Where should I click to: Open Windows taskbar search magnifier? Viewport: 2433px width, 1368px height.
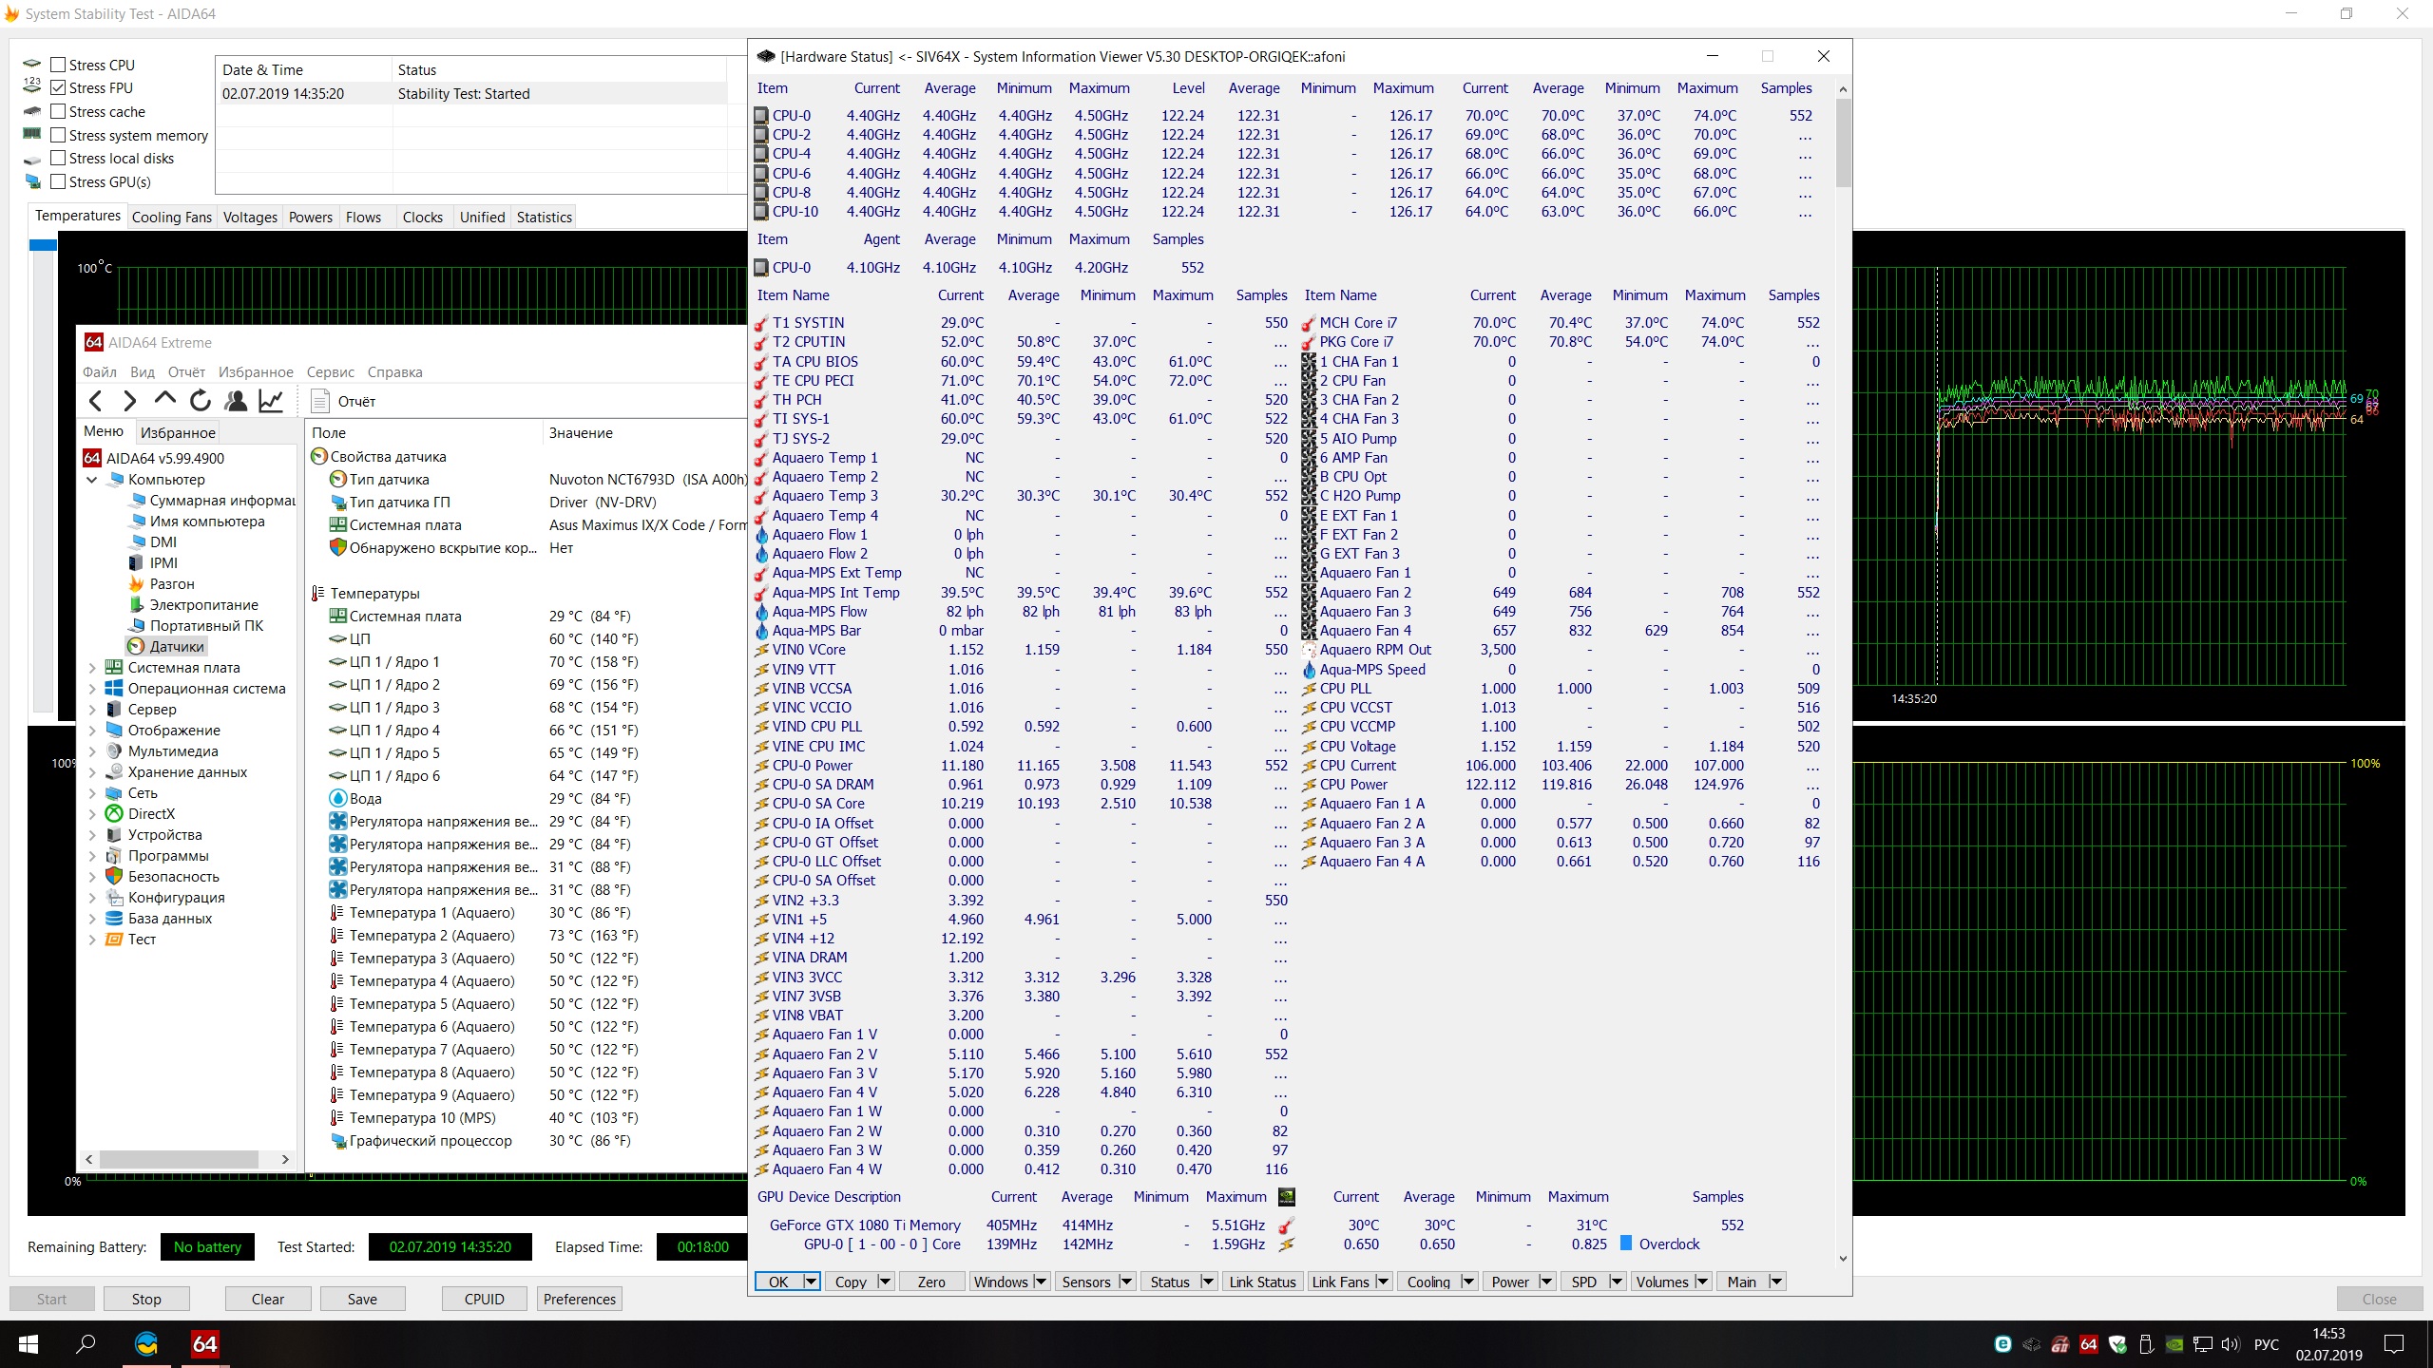86,1343
